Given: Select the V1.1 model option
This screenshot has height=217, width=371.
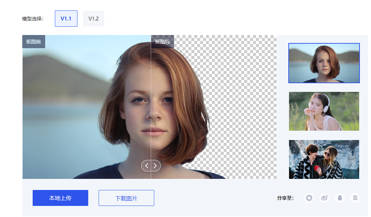Looking at the screenshot, I should pos(66,19).
